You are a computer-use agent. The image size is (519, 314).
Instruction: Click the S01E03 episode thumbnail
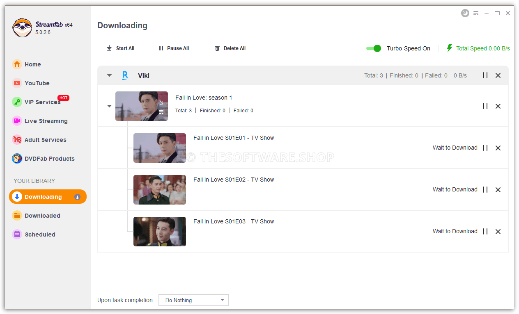160,232
